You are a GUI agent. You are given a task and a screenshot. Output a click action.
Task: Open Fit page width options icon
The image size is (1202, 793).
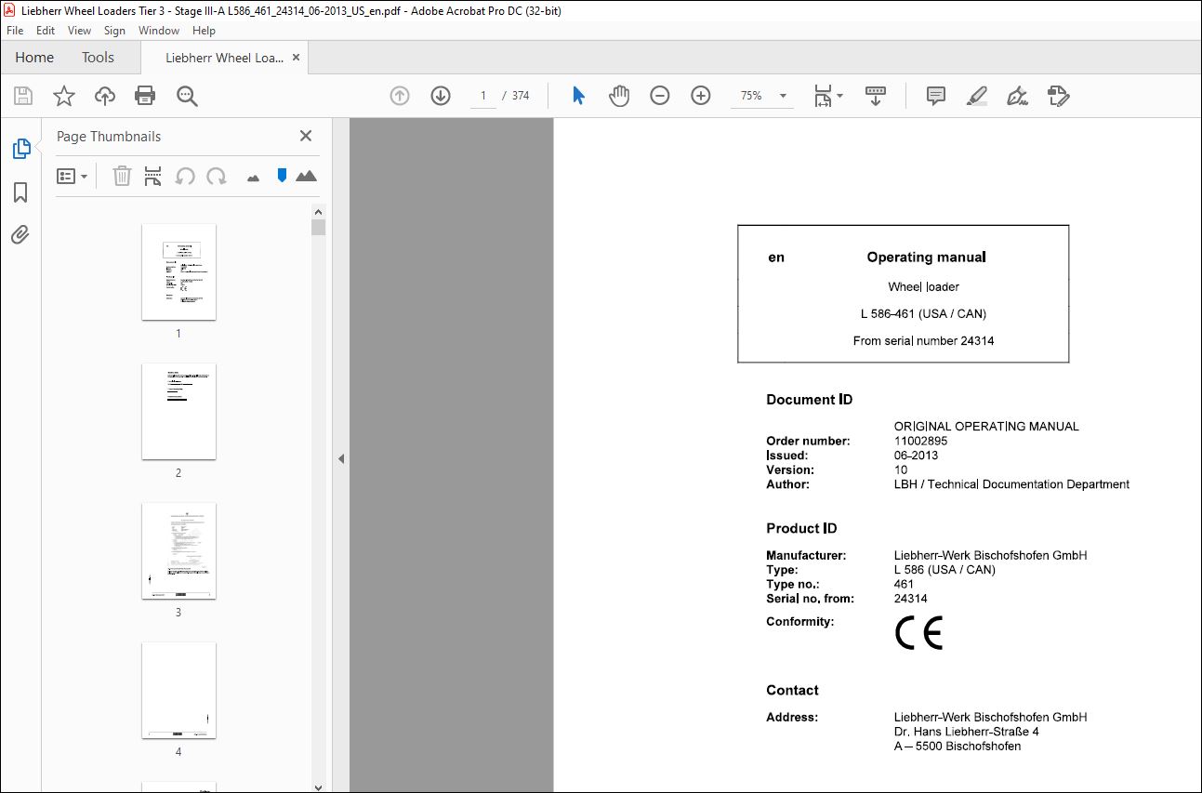(x=827, y=96)
